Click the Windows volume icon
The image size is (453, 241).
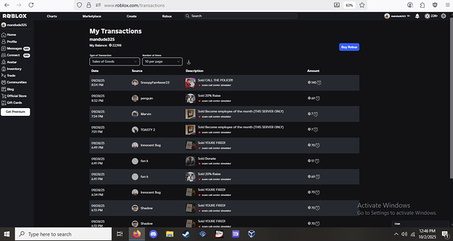[x=404, y=234]
